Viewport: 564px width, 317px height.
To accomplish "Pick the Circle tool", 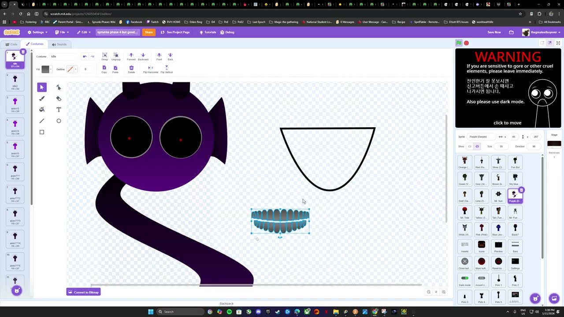I will click(59, 121).
